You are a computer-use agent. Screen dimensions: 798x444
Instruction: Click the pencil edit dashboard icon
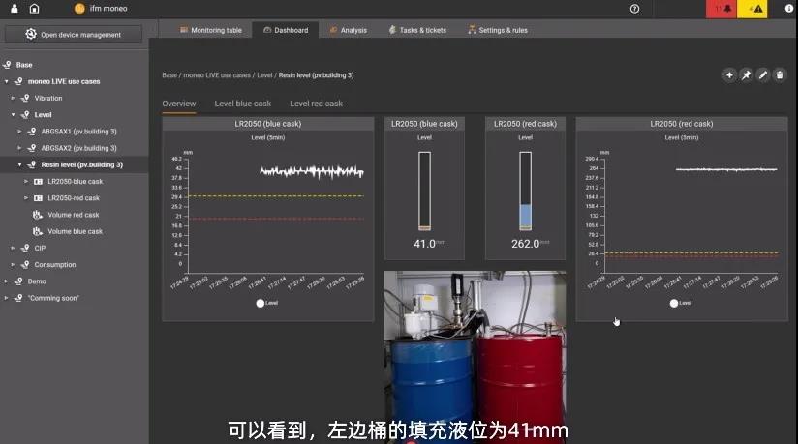pyautogui.click(x=763, y=74)
